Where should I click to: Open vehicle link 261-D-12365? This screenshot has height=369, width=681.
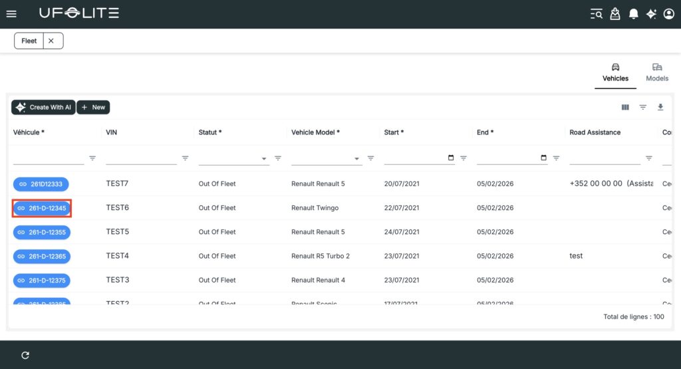(x=42, y=256)
